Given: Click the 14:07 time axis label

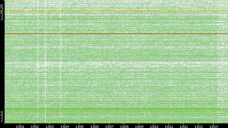Looking at the screenshot, I should click(109, 126).
